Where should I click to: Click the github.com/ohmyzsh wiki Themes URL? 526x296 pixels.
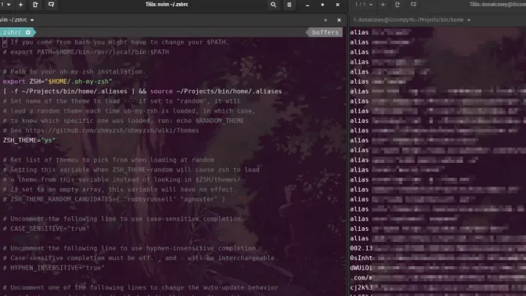click(x=112, y=130)
